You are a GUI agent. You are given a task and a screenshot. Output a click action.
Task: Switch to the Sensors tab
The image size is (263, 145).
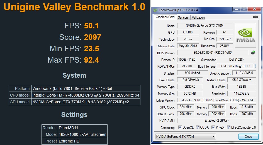click(183, 18)
